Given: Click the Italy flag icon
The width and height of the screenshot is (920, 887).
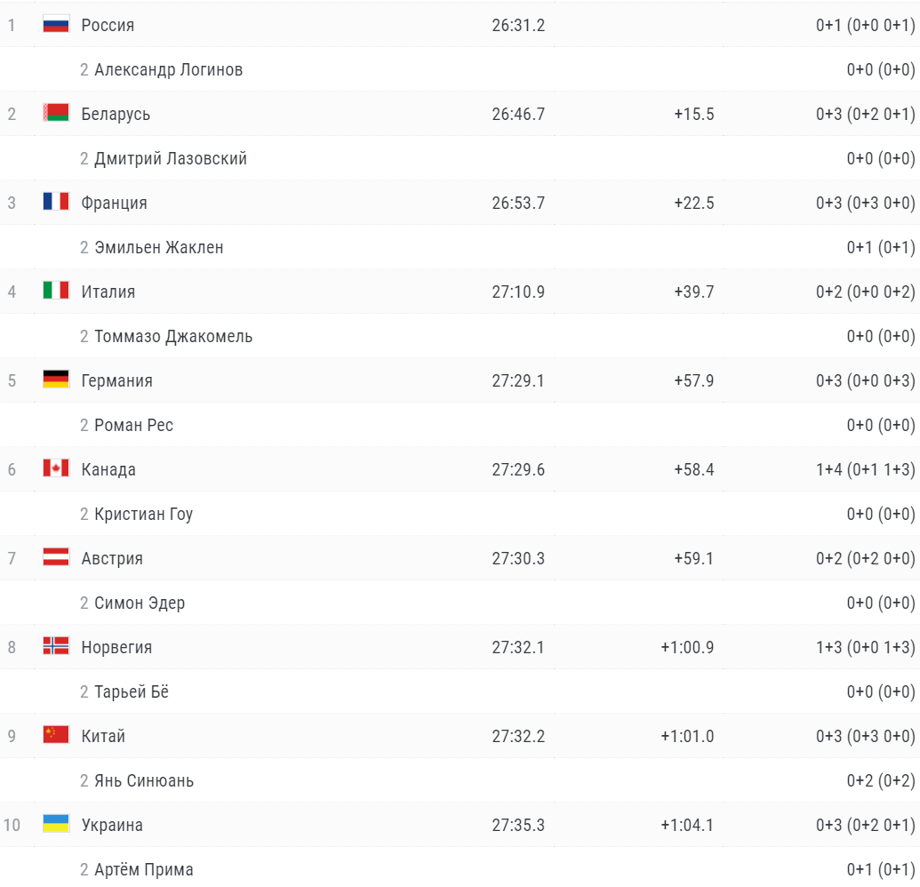Looking at the screenshot, I should coord(56,291).
